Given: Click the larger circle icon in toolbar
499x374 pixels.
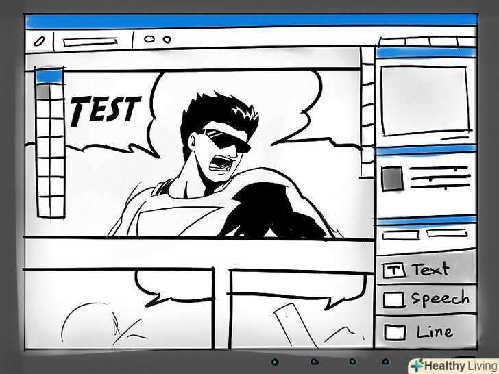Looking at the screenshot, I should tap(149, 39).
